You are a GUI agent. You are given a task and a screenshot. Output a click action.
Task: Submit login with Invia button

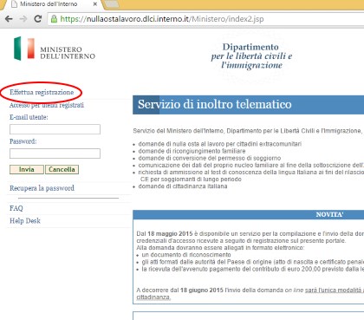click(x=27, y=169)
